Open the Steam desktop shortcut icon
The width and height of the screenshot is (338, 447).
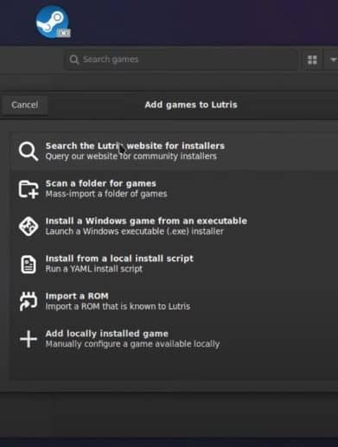pyautogui.click(x=53, y=22)
